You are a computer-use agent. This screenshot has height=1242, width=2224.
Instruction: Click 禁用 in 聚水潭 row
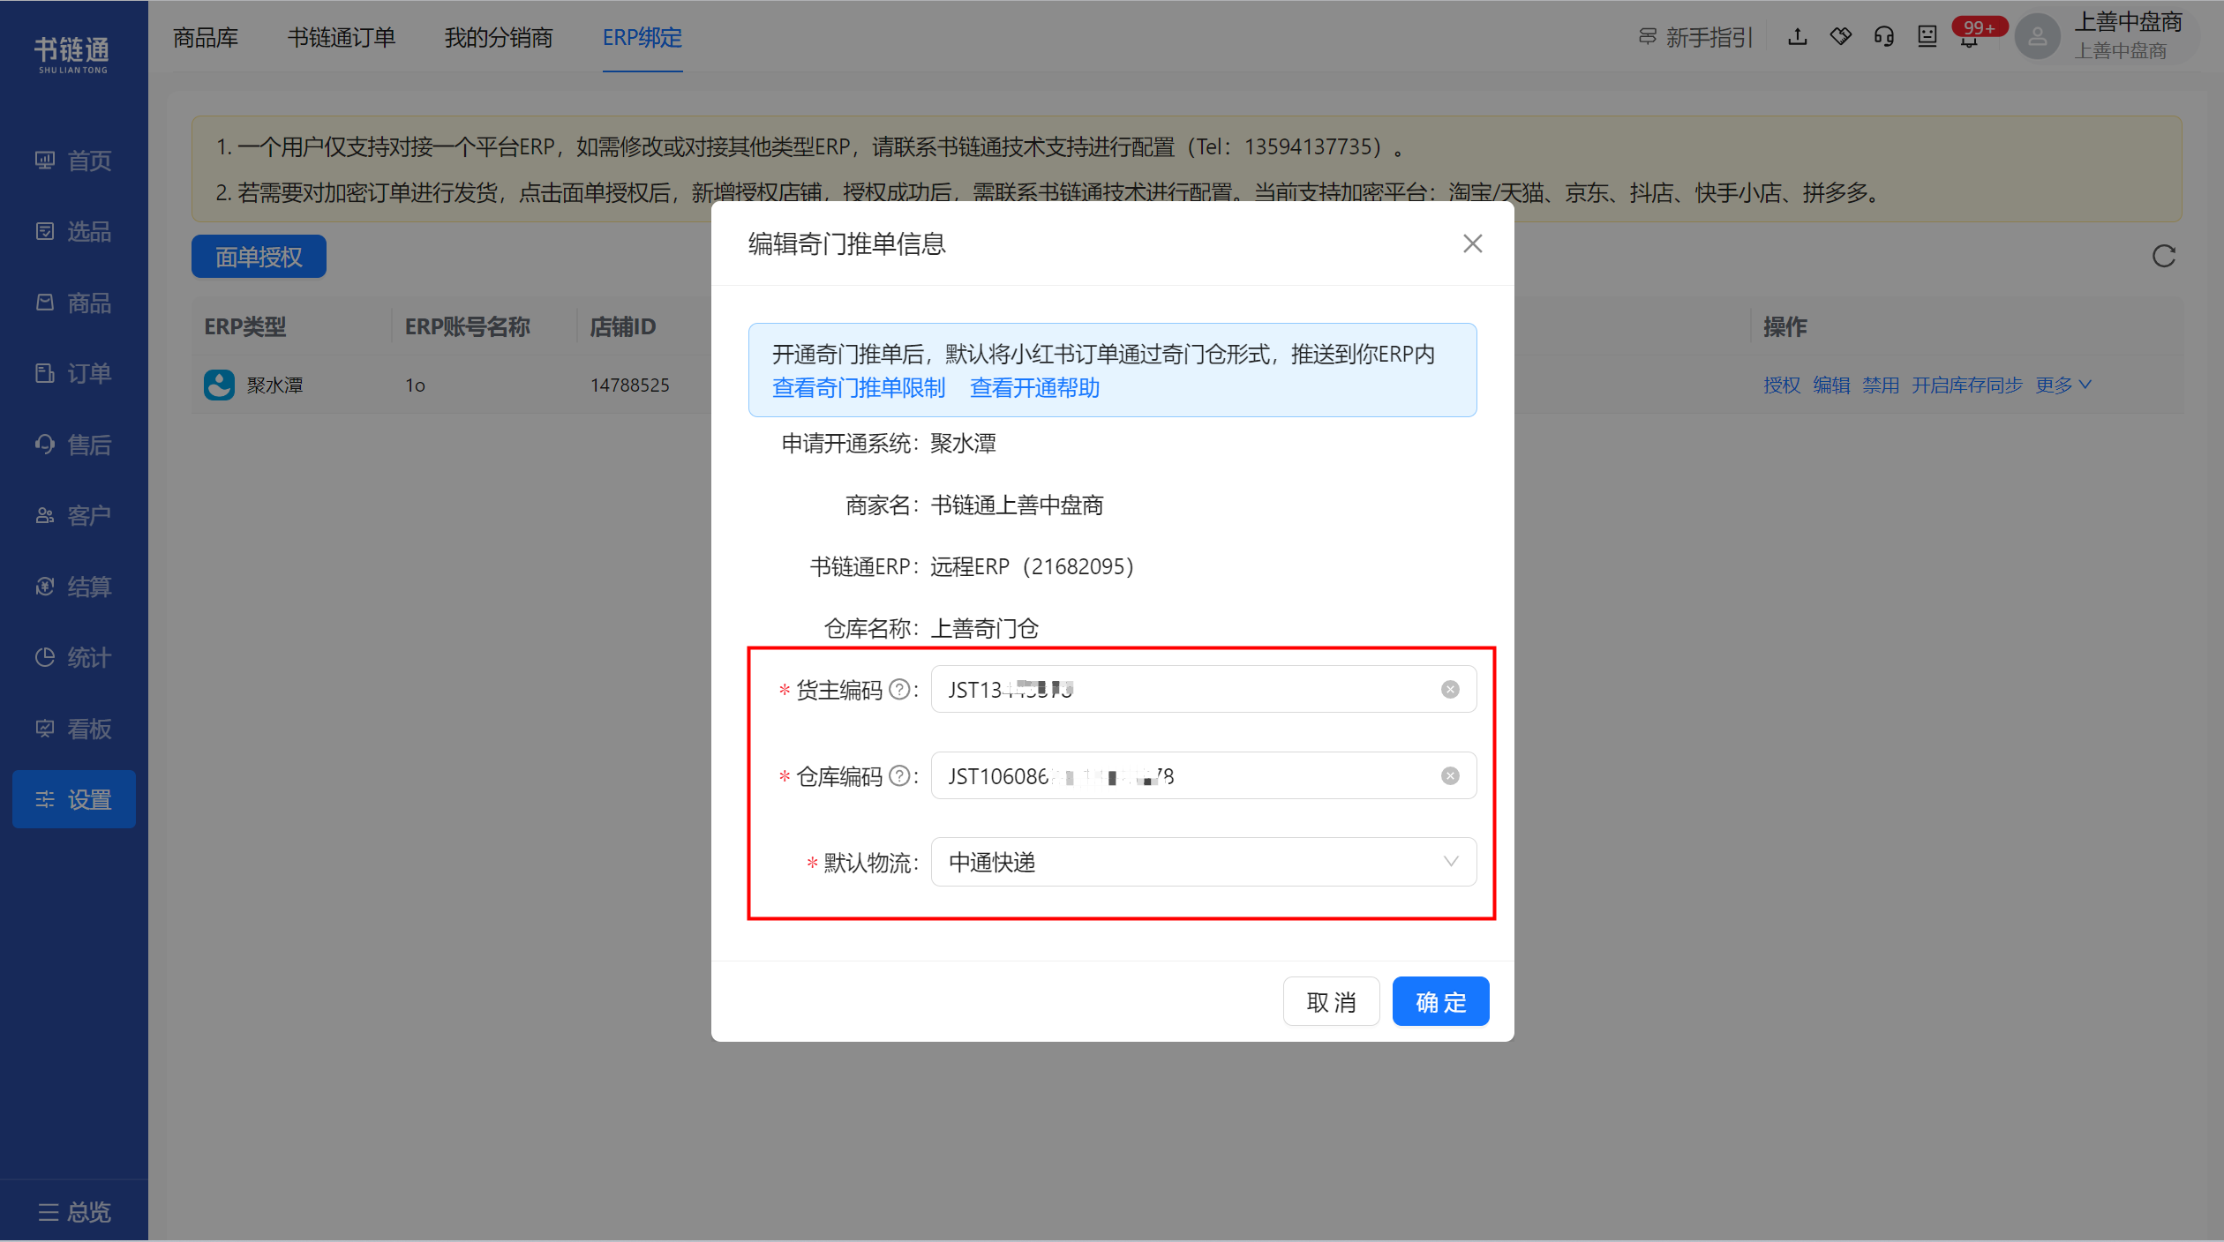[1880, 385]
